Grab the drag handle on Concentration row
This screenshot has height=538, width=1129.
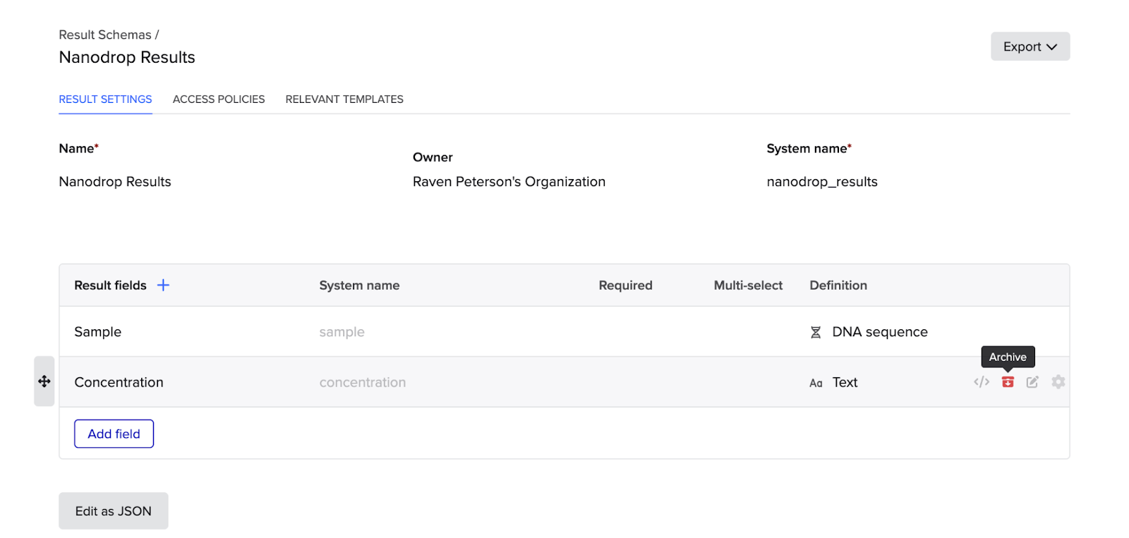[x=44, y=381]
